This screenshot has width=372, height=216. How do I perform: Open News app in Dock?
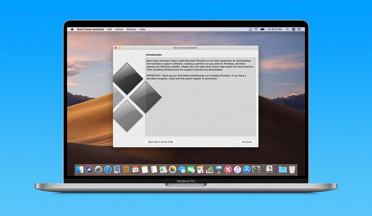tap(228, 170)
